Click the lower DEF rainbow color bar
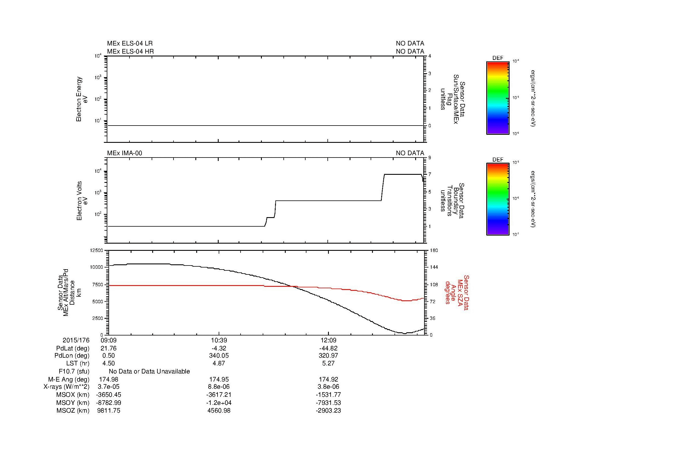The image size is (673, 476). [x=497, y=199]
